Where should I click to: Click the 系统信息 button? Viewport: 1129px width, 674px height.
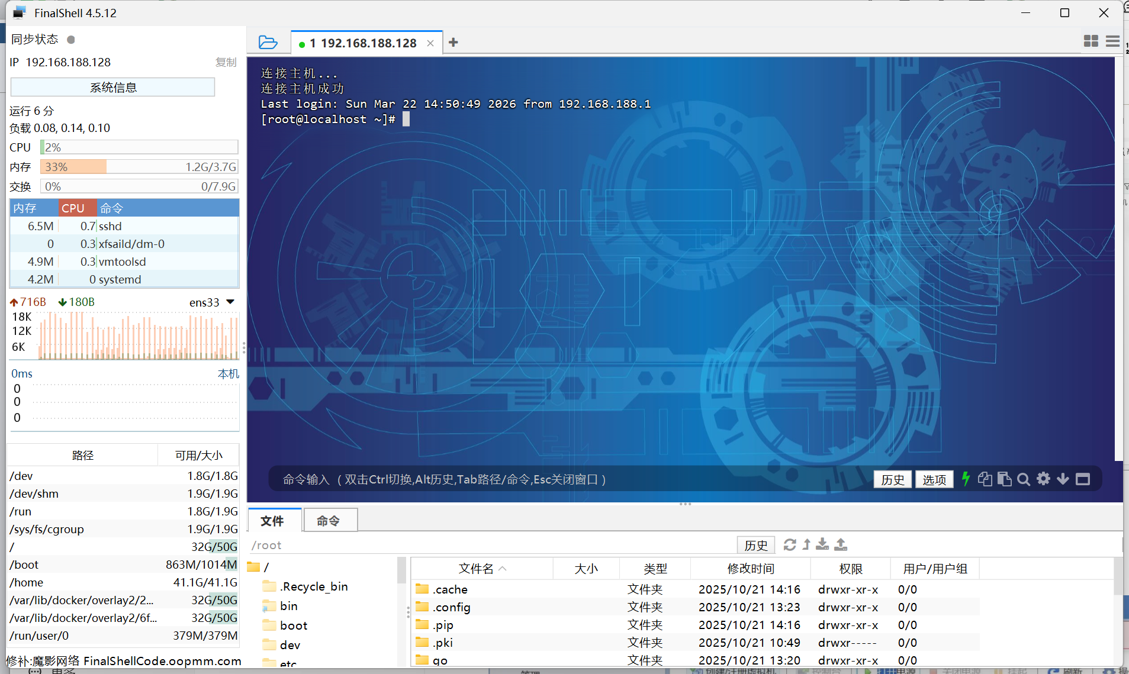pos(112,87)
